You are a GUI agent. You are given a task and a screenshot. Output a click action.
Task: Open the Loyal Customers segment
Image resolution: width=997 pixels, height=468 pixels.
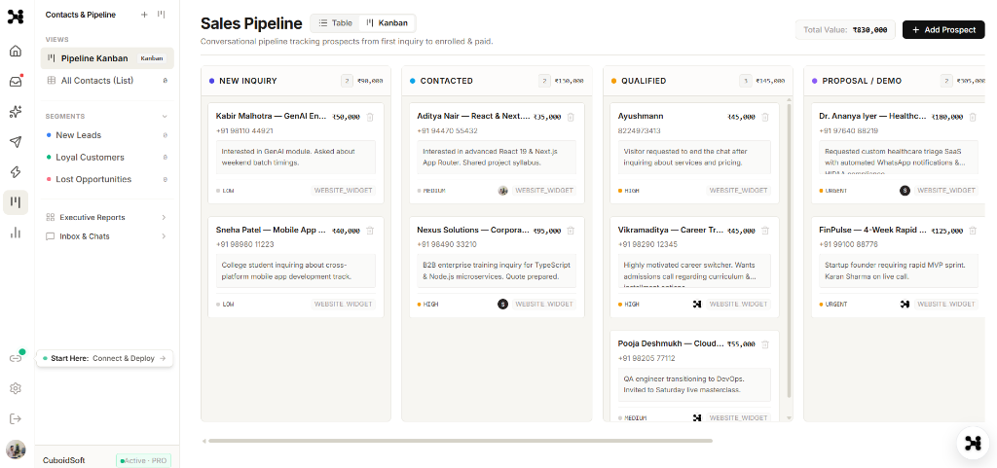pos(107,158)
